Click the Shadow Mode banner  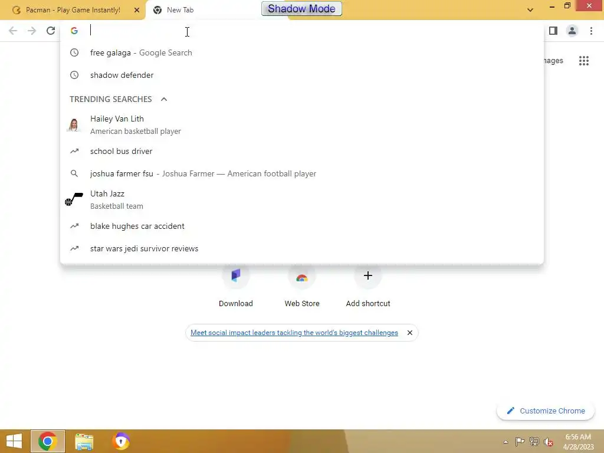(301, 8)
